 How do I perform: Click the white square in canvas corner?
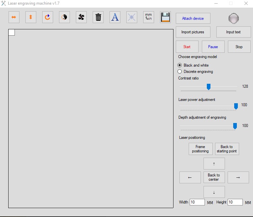12,32
